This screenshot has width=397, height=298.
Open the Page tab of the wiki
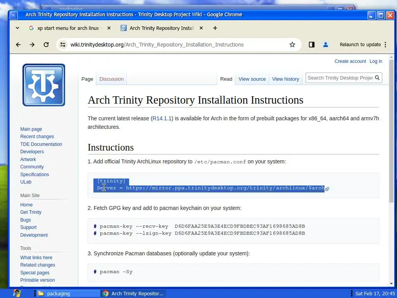(87, 79)
